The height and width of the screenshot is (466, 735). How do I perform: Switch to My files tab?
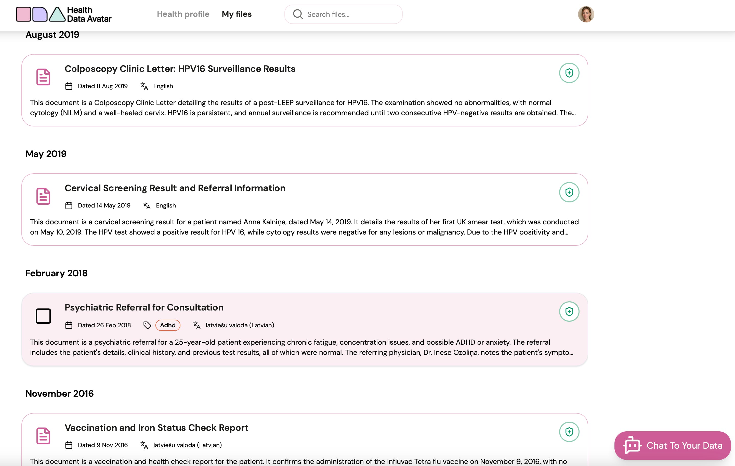point(237,14)
